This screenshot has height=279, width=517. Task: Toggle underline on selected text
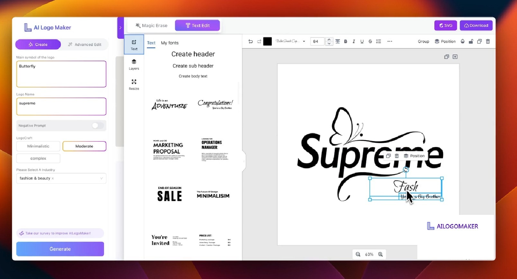(x=362, y=41)
